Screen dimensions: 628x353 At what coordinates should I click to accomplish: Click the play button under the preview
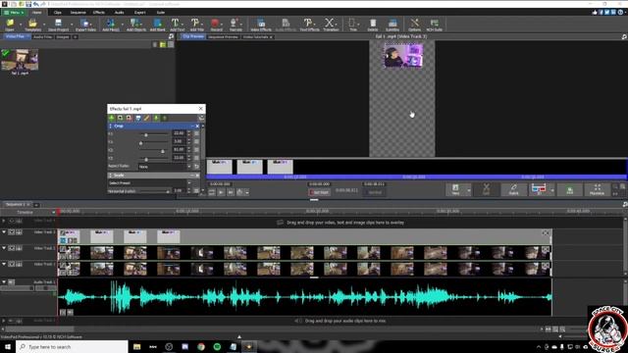click(x=221, y=192)
